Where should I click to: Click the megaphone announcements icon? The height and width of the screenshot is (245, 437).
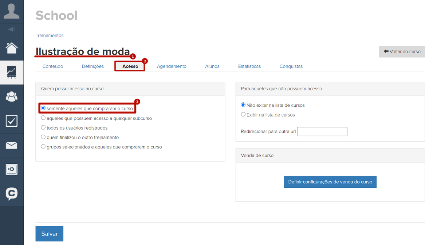12,29
